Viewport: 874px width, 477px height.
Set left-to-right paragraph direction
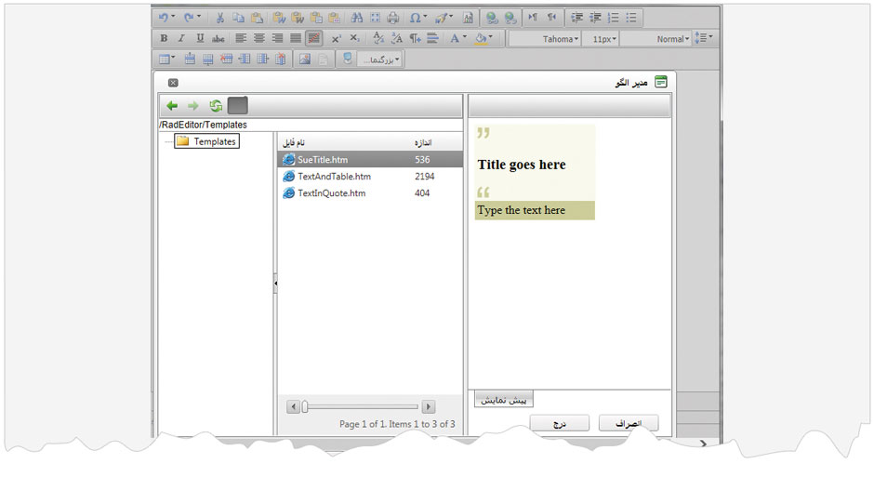click(x=533, y=18)
